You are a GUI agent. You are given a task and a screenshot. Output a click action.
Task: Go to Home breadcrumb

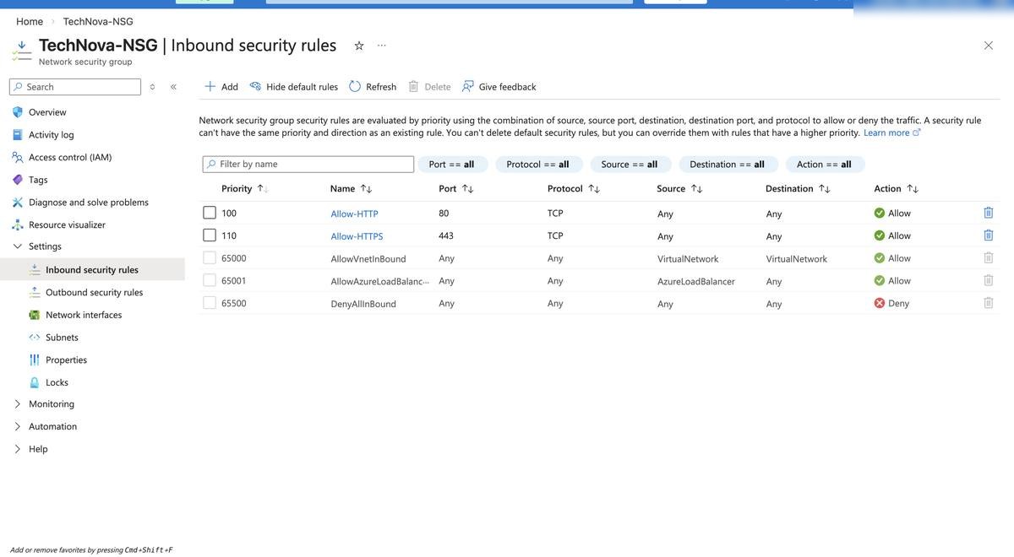tap(30, 21)
